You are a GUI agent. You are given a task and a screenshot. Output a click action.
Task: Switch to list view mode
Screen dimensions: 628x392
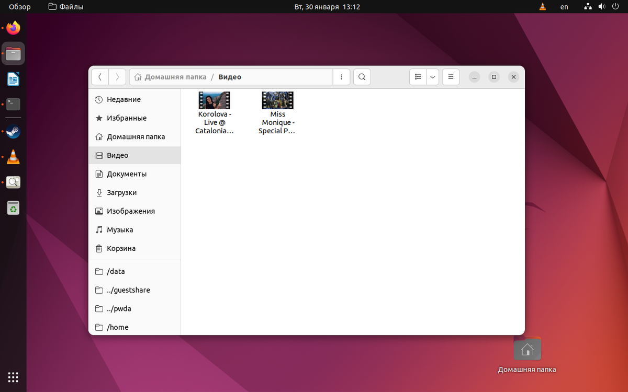coord(418,77)
